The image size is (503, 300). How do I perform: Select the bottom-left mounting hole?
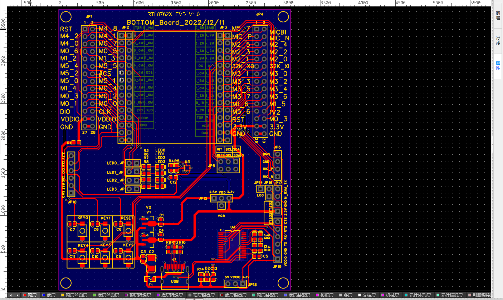(66, 283)
